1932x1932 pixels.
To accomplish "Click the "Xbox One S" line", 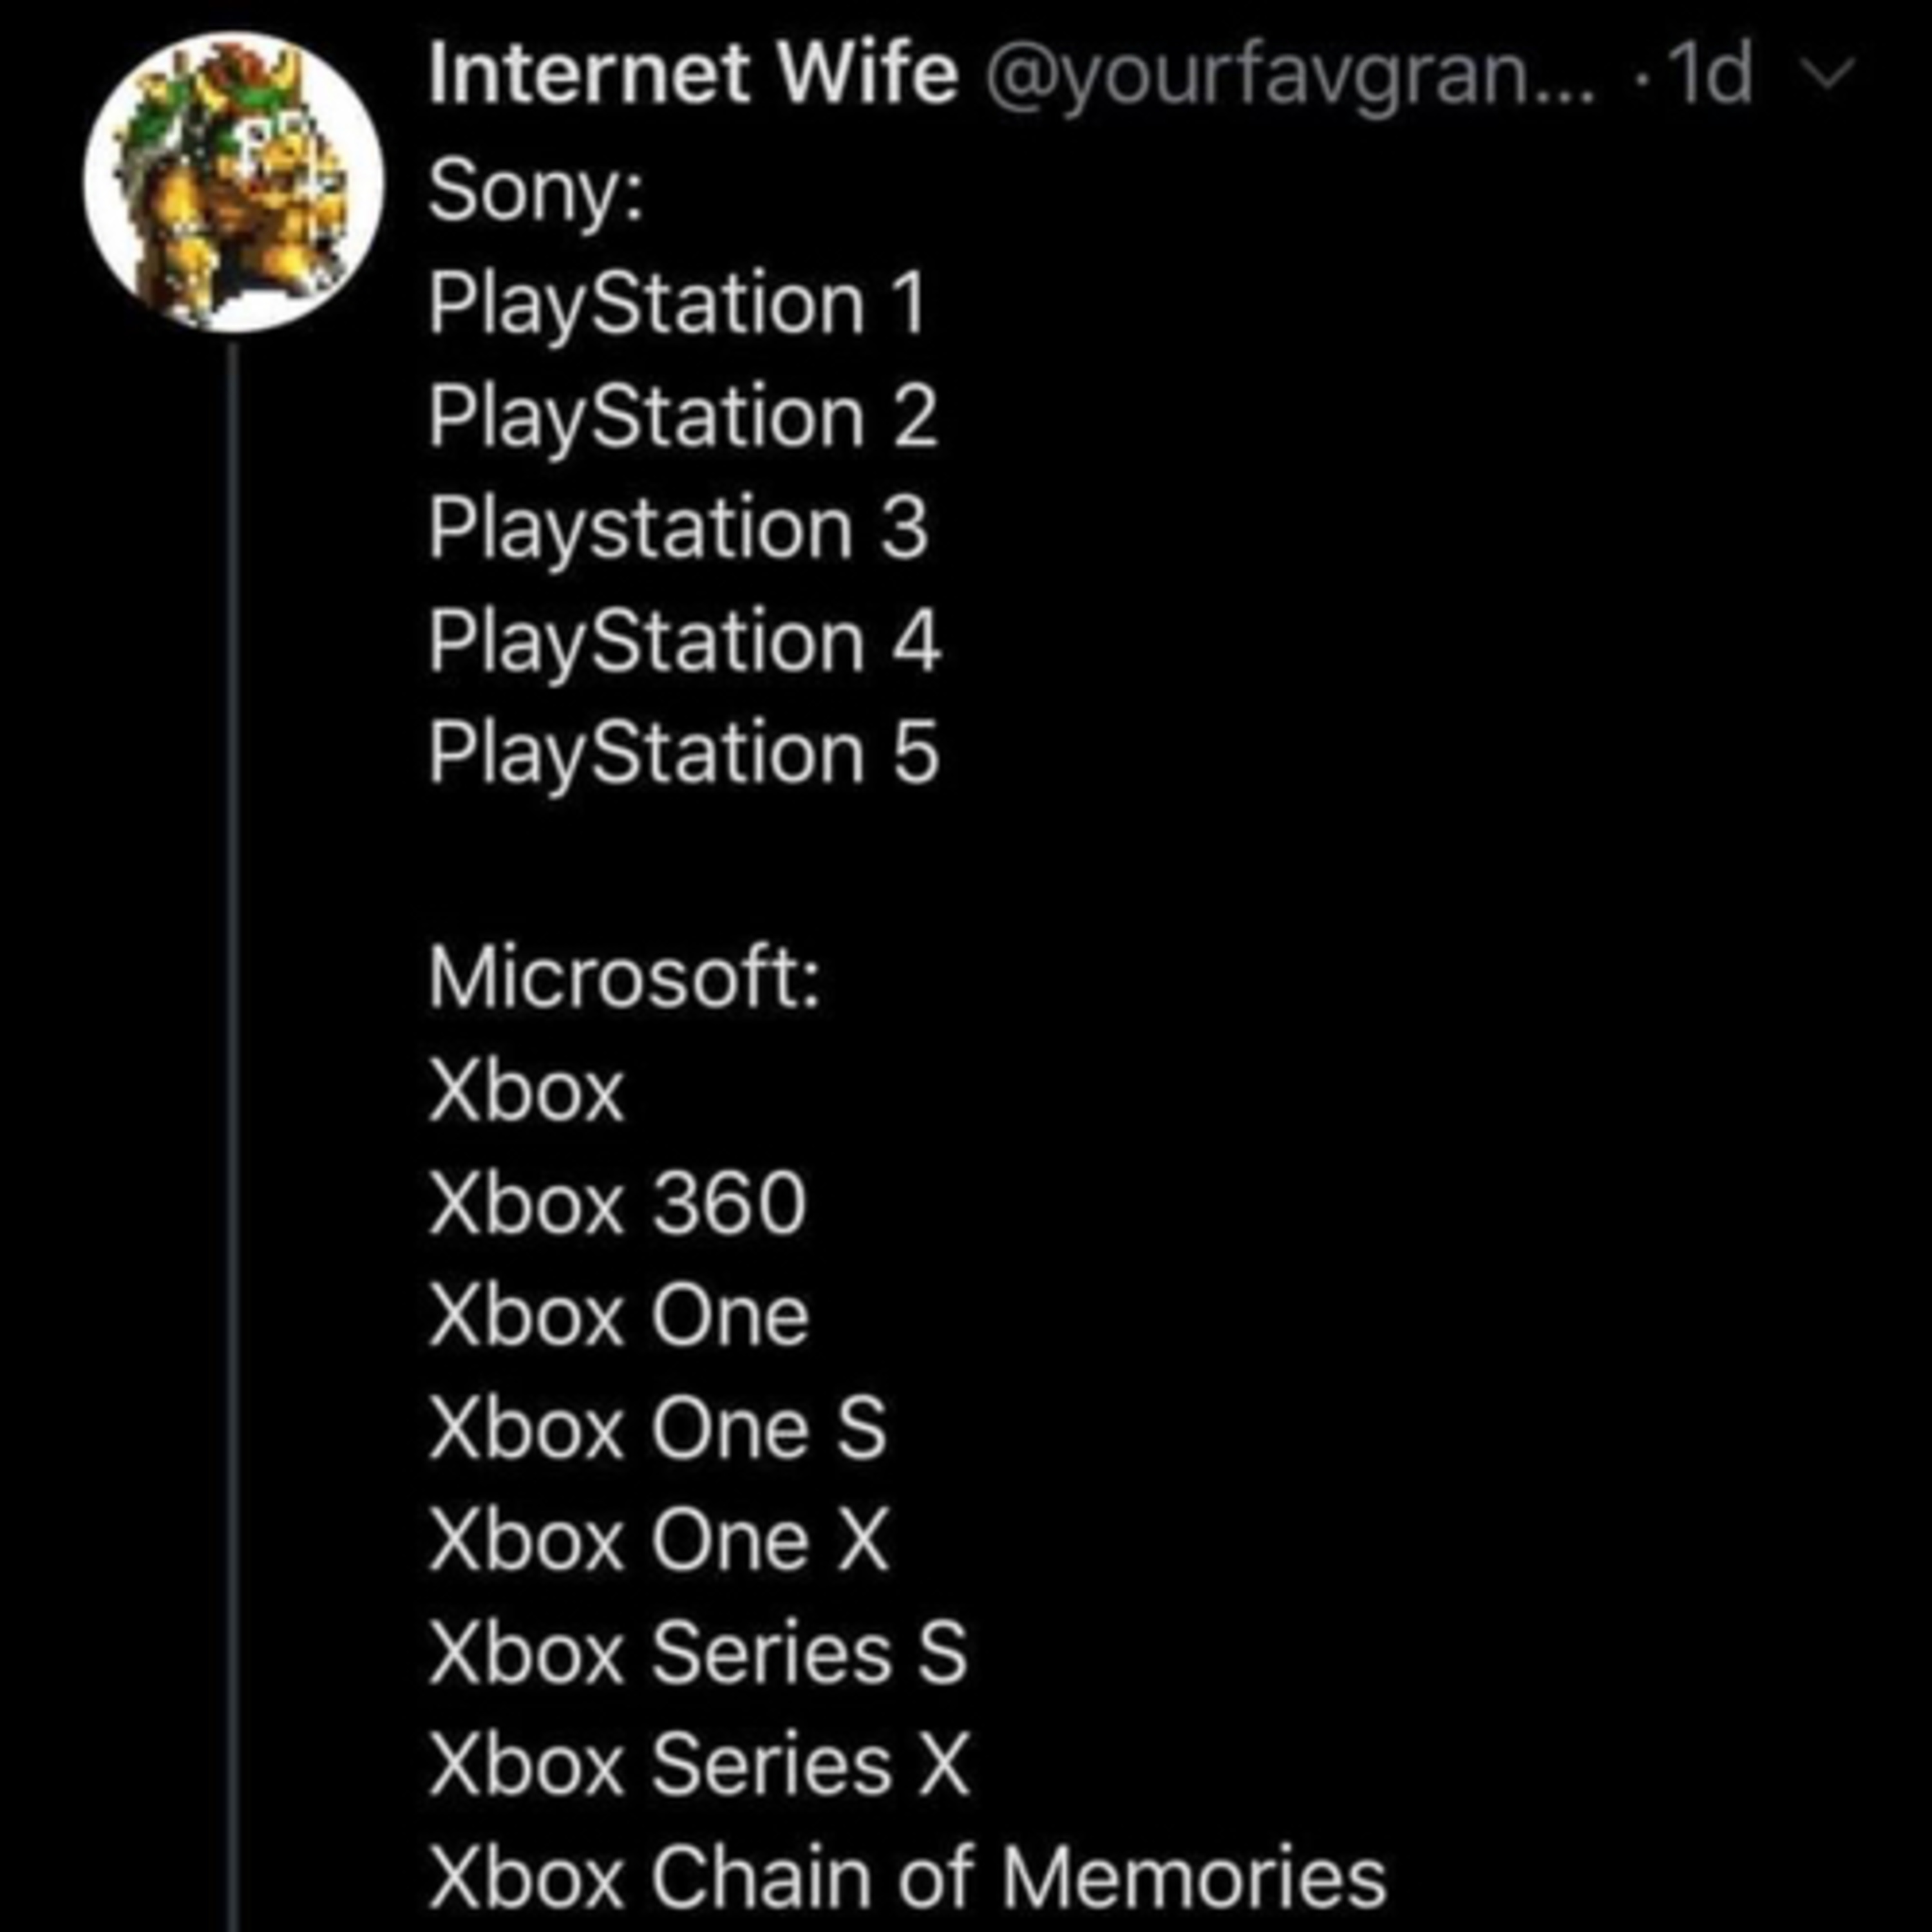I will [x=658, y=1427].
